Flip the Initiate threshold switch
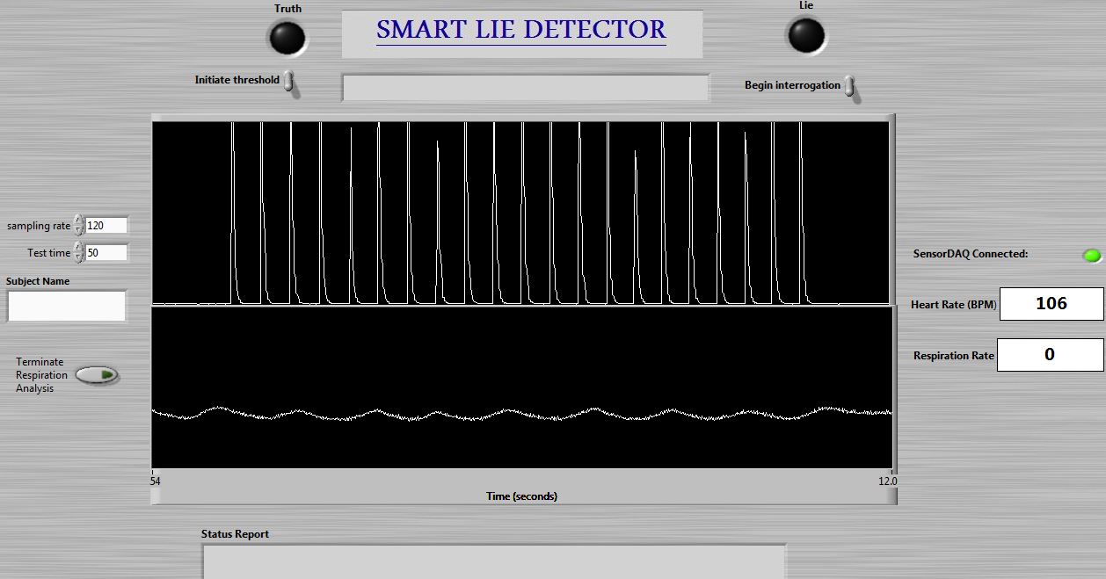 pos(289,83)
